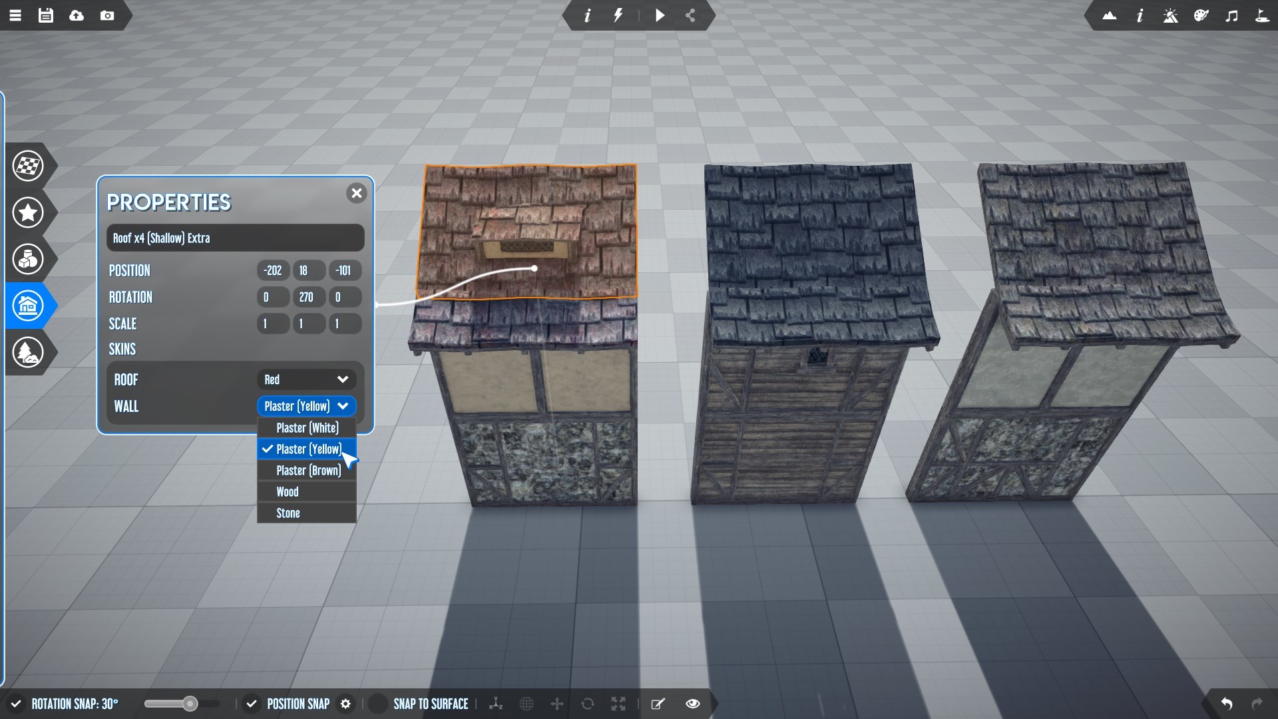Edit Position Y value 18
The width and height of the screenshot is (1278, 719).
pos(309,270)
